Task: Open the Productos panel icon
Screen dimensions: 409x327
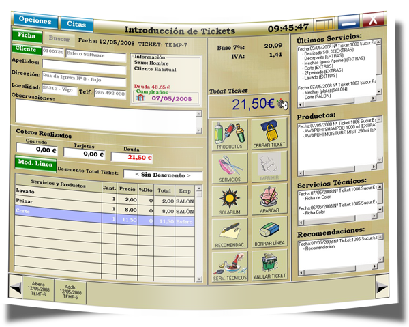Action: (x=230, y=135)
